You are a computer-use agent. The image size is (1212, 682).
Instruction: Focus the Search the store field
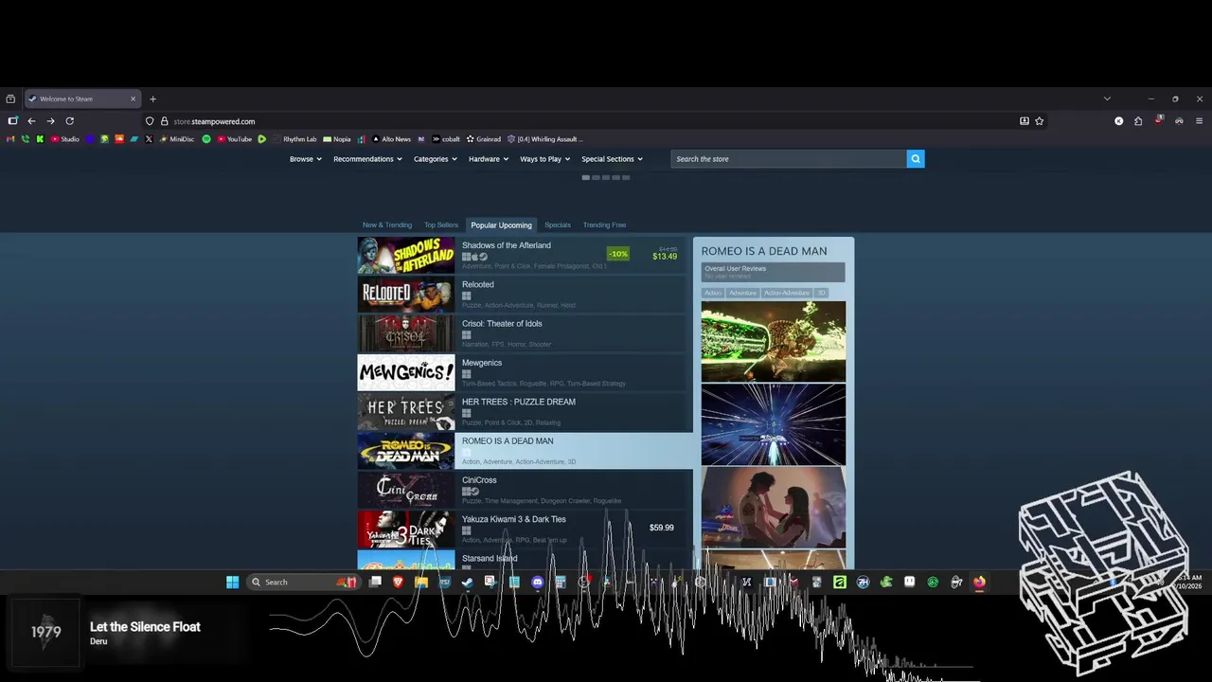(x=788, y=159)
